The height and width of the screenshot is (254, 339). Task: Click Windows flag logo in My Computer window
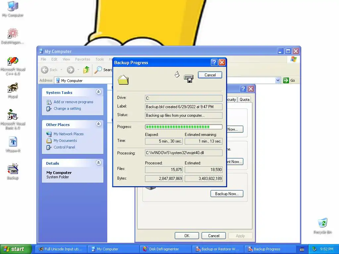294,59
